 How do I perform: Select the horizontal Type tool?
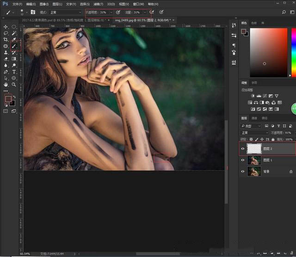point(14,72)
